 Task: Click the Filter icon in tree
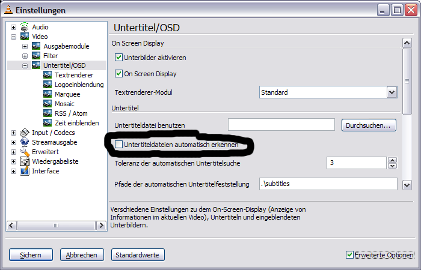pyautogui.click(x=36, y=56)
